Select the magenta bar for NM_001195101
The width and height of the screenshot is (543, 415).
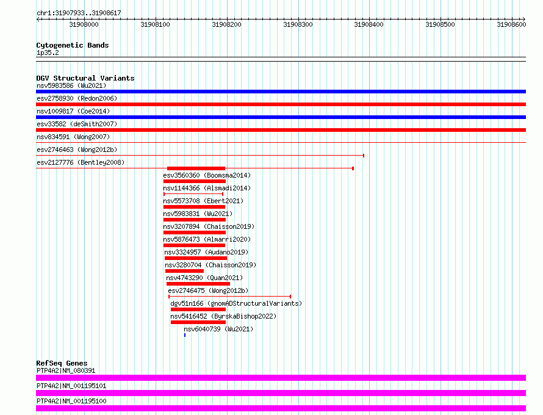(281, 393)
